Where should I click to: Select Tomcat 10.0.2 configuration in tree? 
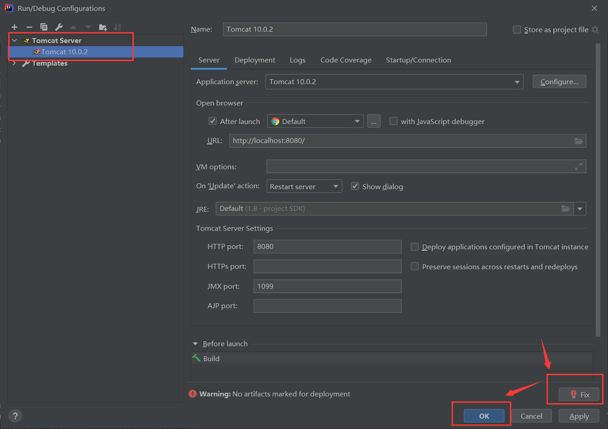96,52
